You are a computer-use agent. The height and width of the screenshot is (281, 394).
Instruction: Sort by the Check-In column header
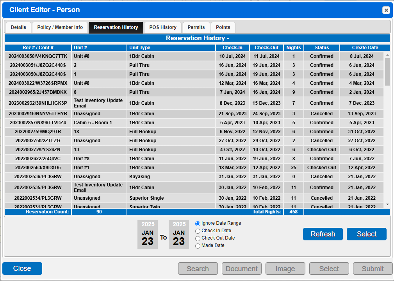pos(232,48)
